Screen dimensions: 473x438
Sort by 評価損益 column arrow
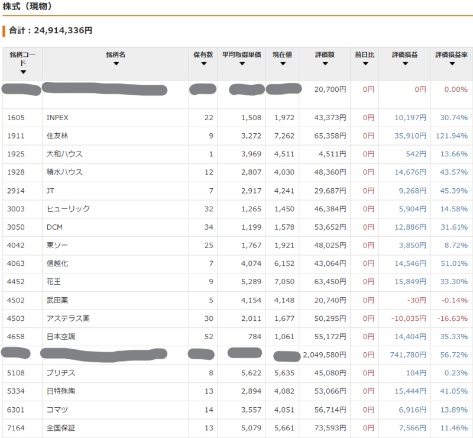(x=405, y=64)
